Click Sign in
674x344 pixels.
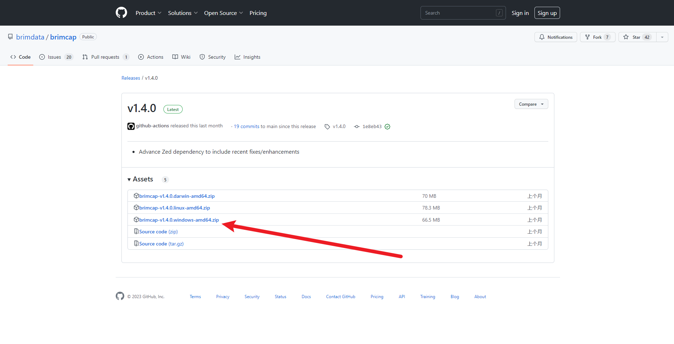coord(520,13)
